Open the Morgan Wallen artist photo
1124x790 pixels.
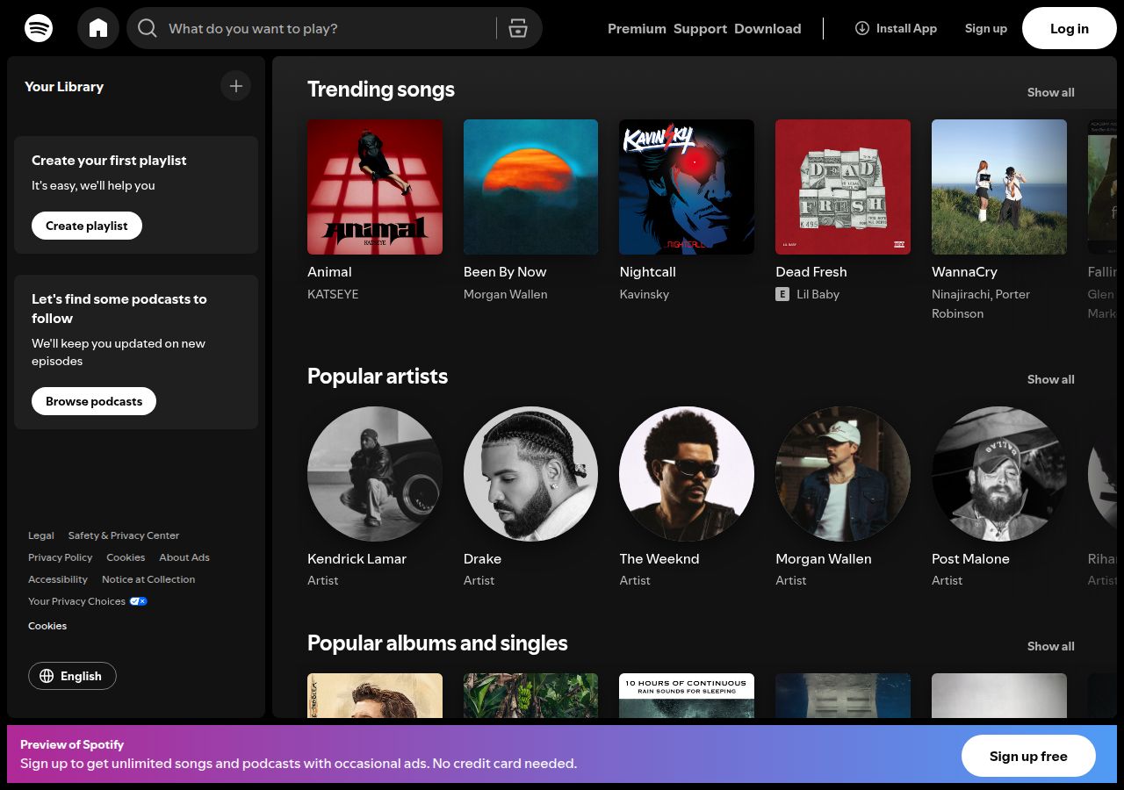[843, 474]
